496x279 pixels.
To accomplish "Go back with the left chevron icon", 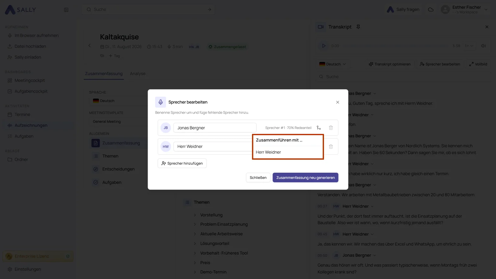I will click(90, 46).
